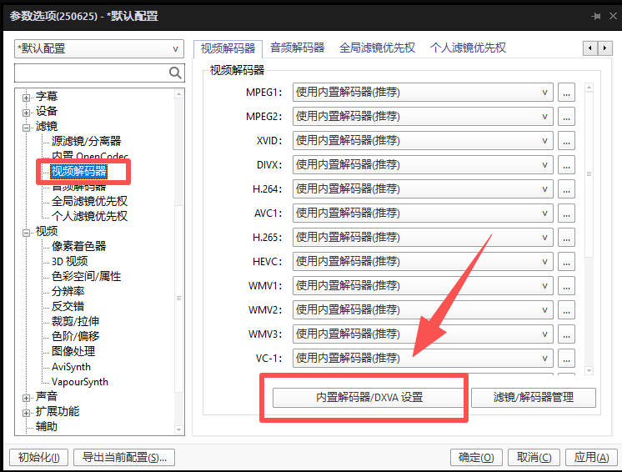622x472 pixels.
Task: Click the settings search input field
Action: pos(90,73)
